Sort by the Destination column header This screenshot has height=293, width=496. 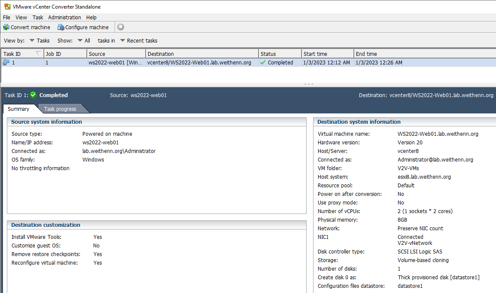(x=202, y=54)
